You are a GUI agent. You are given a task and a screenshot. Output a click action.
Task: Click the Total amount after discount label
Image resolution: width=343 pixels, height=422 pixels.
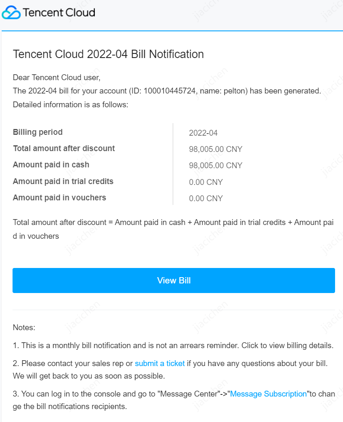tap(64, 149)
